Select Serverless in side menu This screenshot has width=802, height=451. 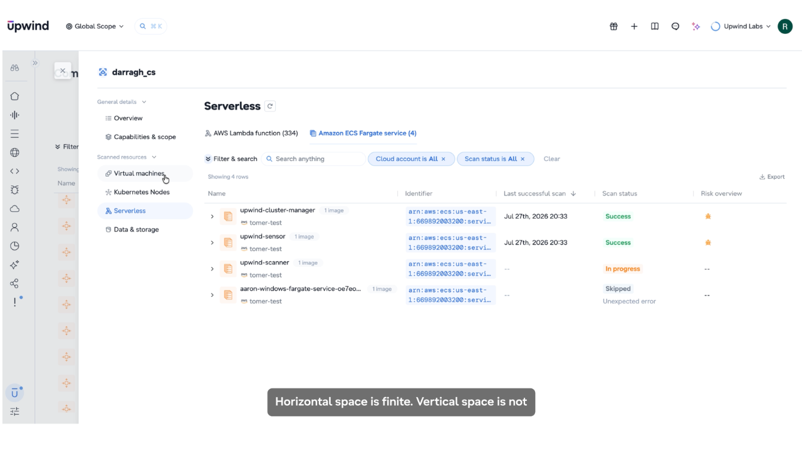(145, 211)
